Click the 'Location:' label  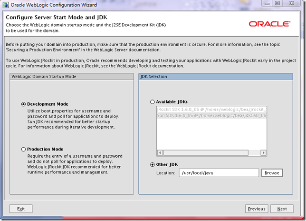point(166,173)
